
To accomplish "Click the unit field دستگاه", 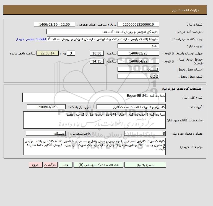I will coord(46,133).
